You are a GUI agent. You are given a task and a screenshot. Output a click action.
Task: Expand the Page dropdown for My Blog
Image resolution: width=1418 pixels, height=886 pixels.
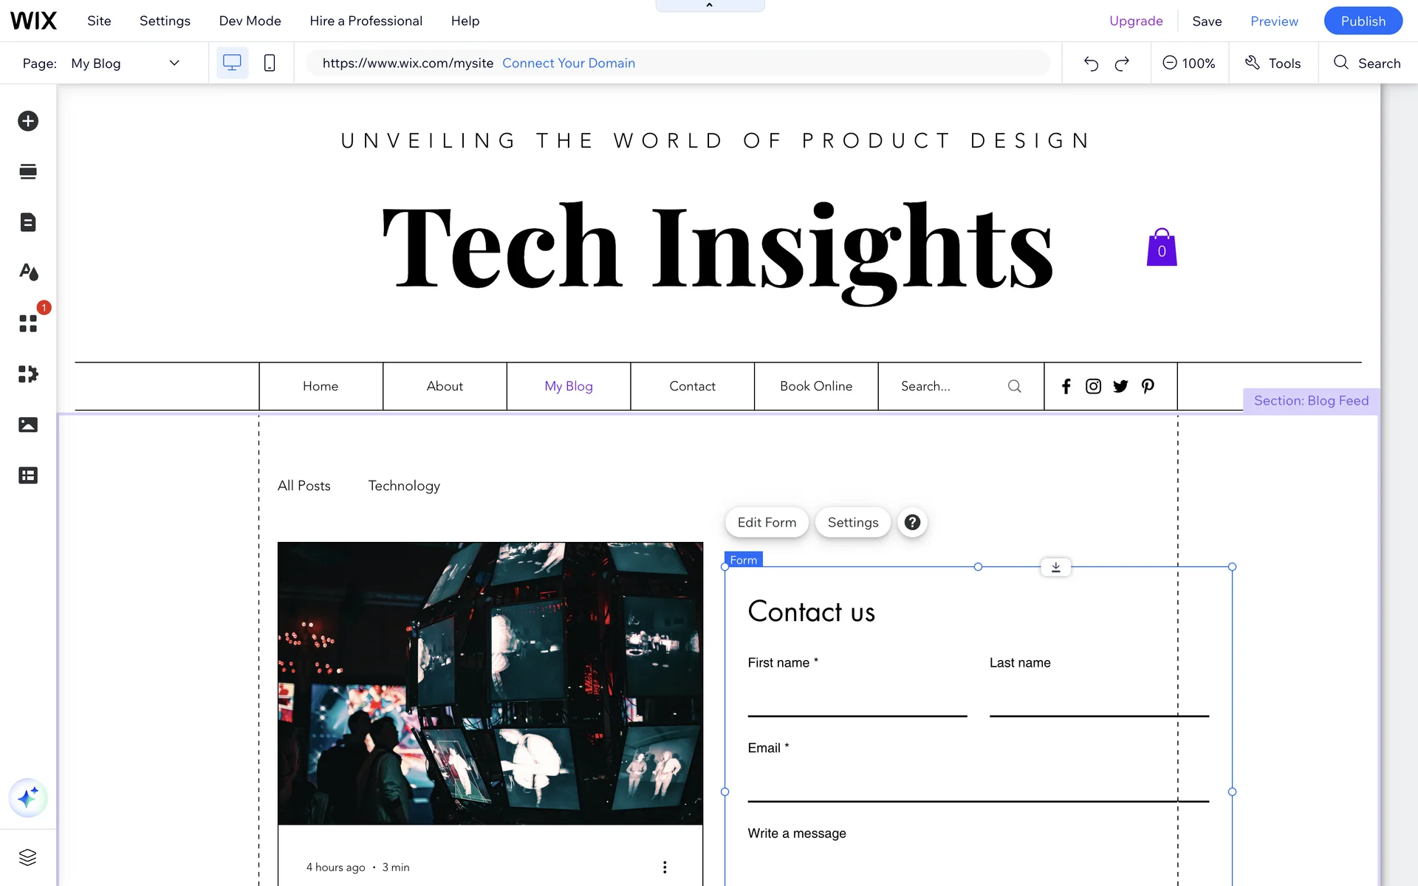tap(174, 63)
